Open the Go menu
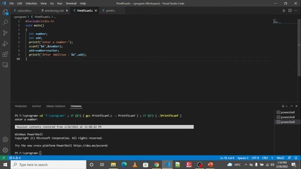301x169 pixels. tap(52, 3)
